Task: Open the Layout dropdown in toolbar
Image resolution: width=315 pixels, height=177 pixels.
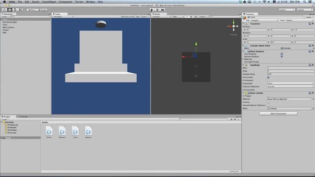Action: coord(305,10)
